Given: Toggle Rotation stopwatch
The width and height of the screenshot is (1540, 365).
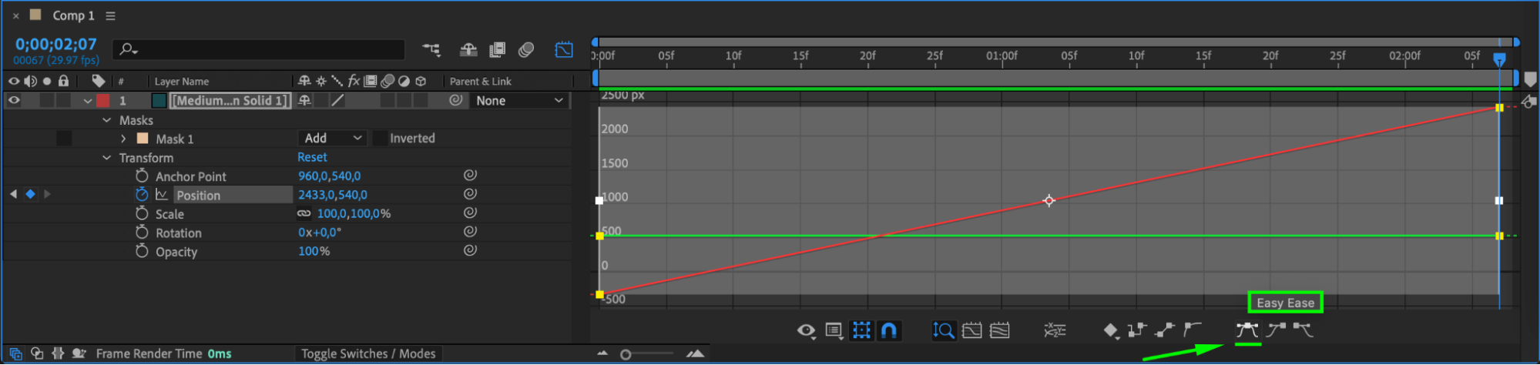Looking at the screenshot, I should pos(142,232).
